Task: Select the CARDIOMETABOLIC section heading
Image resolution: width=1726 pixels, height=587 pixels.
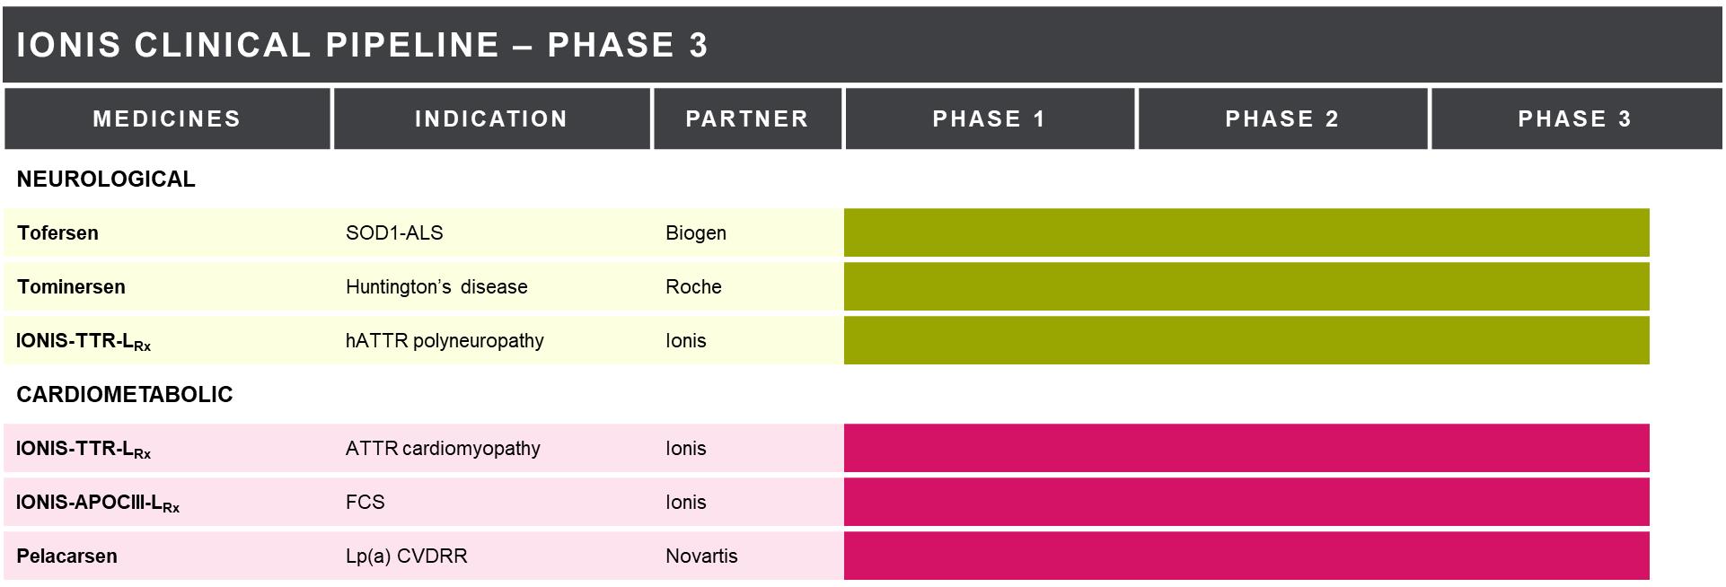Action: tap(125, 395)
